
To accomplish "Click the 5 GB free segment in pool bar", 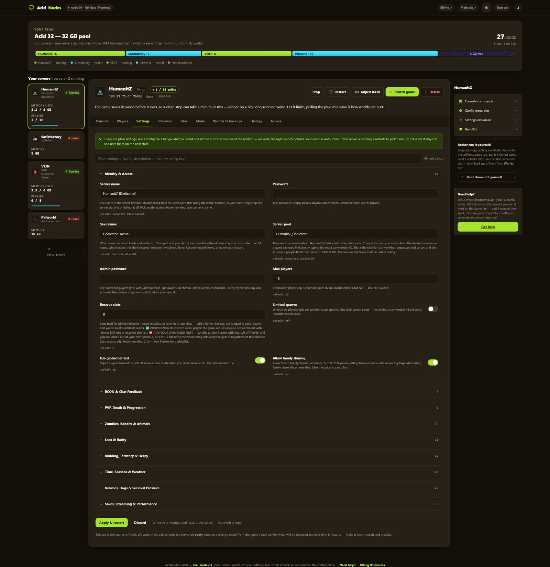I will 476,54.
